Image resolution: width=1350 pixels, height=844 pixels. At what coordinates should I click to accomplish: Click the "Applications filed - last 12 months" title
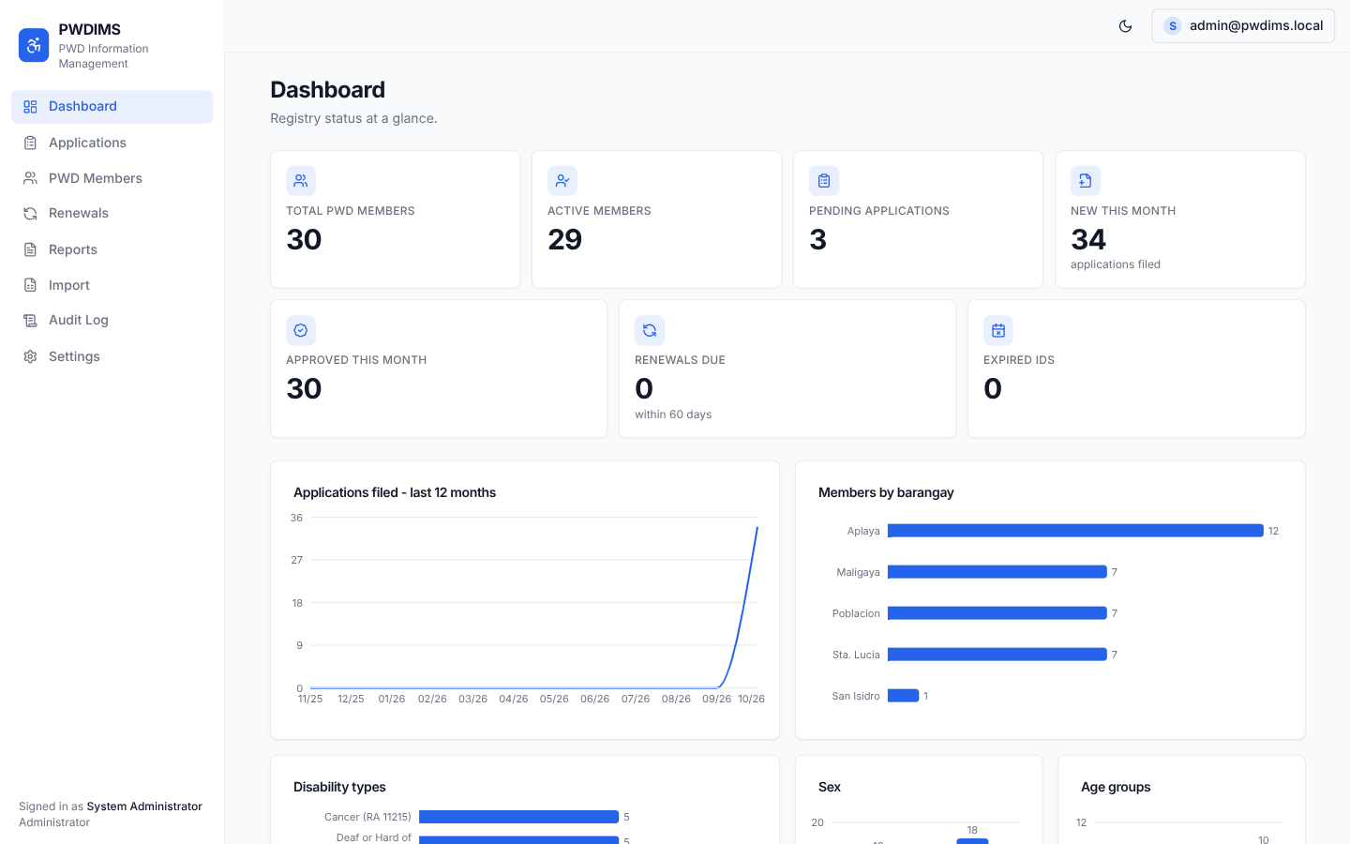click(x=395, y=492)
